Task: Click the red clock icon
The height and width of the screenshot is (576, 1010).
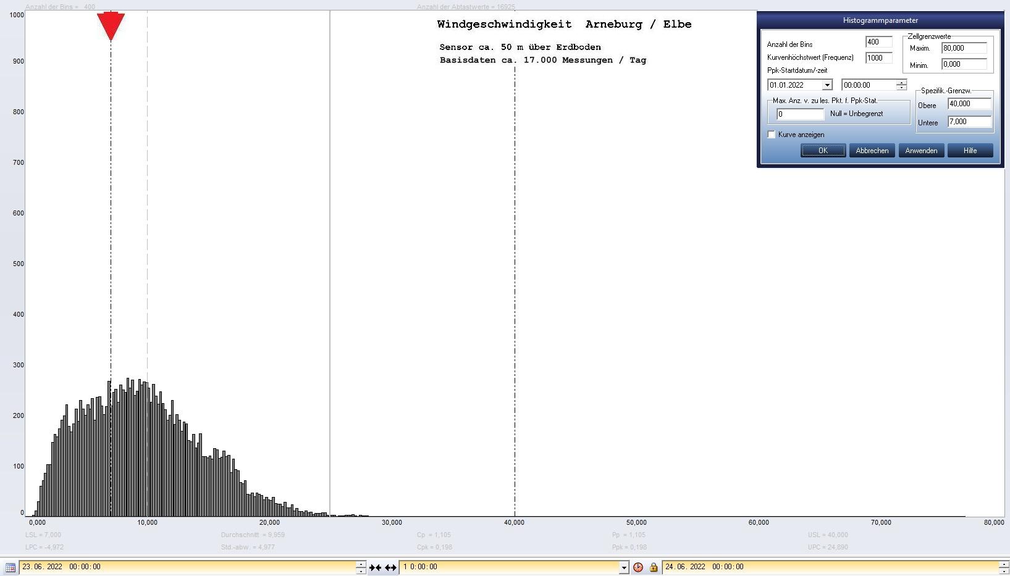Action: (638, 567)
